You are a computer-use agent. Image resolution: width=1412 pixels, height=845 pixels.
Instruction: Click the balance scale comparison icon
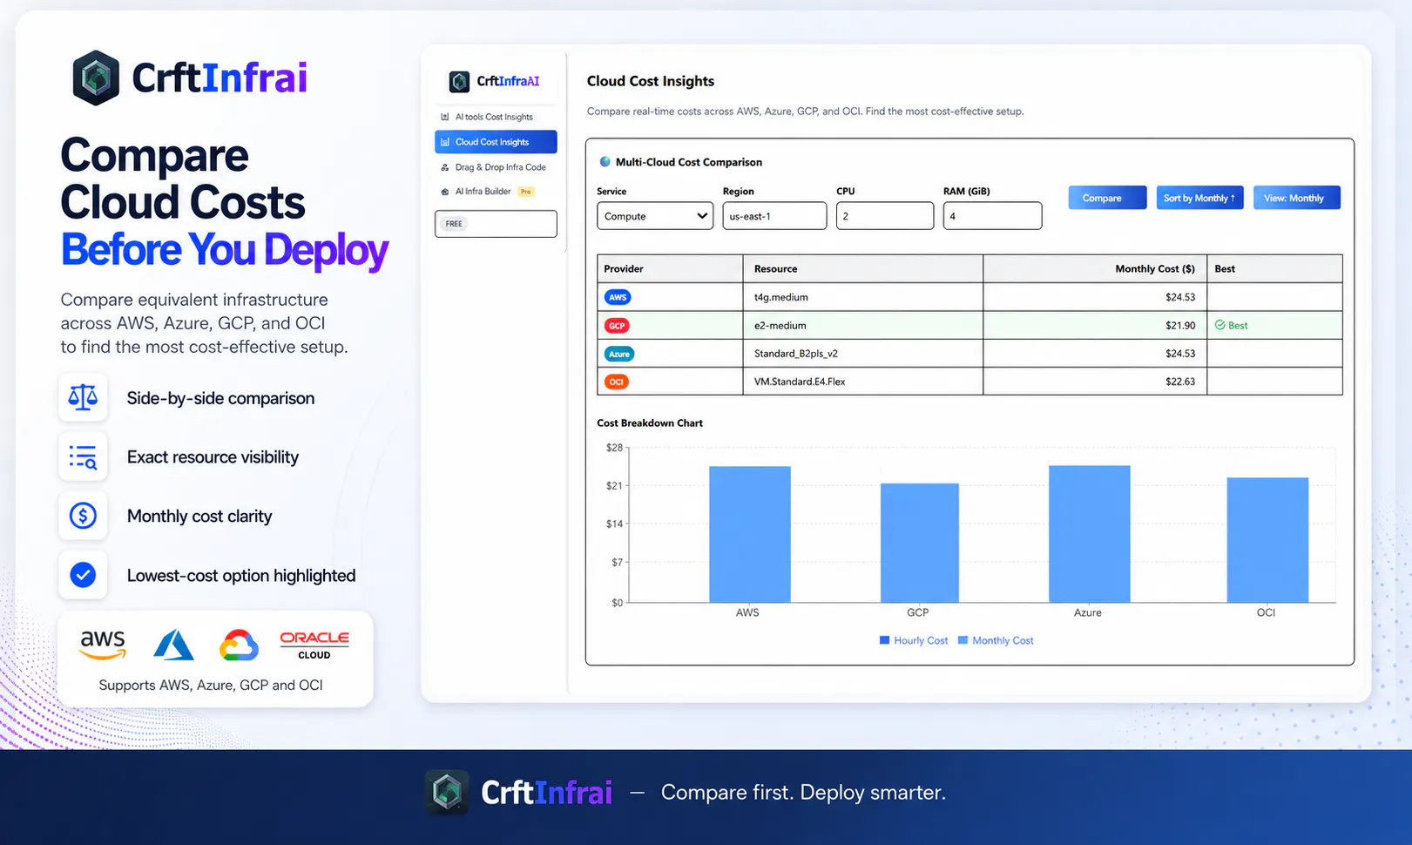click(x=83, y=397)
